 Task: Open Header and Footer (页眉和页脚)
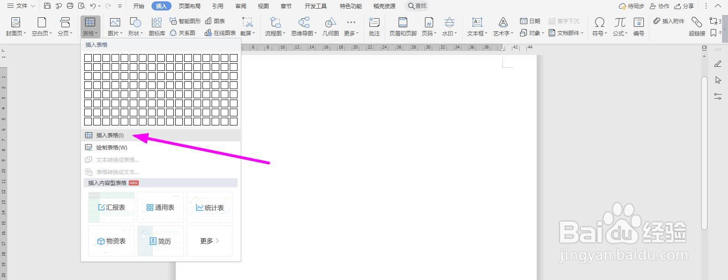403,27
